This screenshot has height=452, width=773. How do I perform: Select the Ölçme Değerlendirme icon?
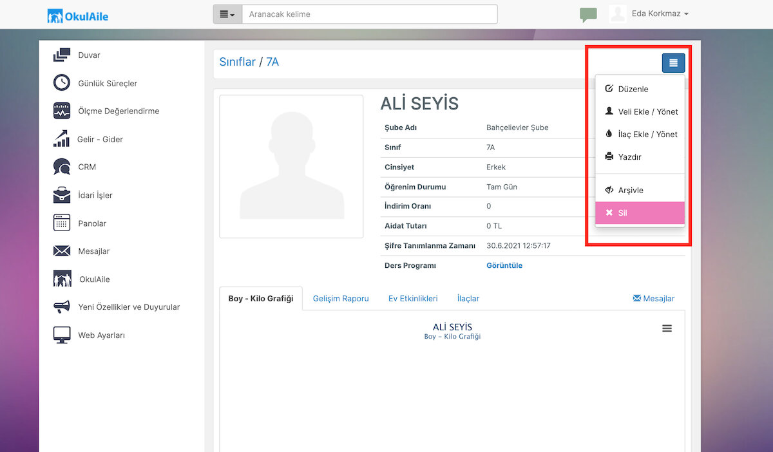click(x=62, y=111)
